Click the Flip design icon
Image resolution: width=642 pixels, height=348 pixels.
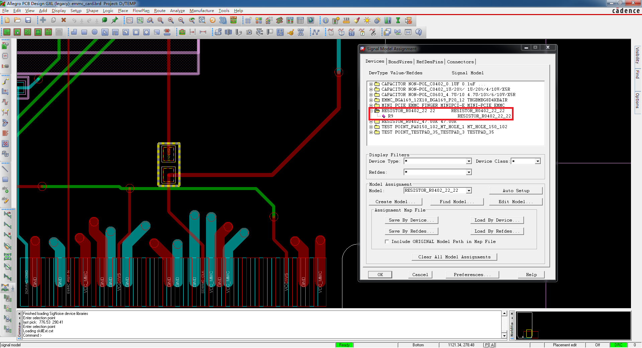coord(233,20)
